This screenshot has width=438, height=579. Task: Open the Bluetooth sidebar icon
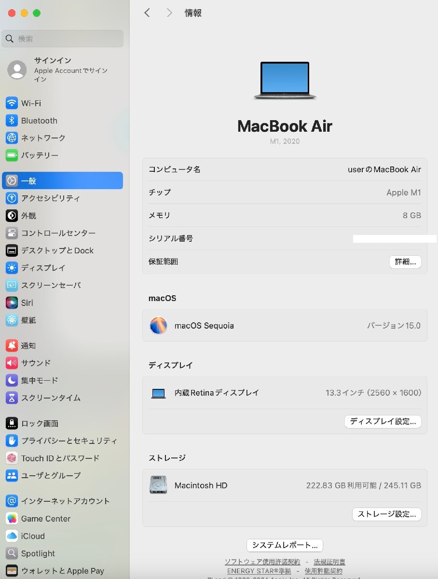(12, 121)
